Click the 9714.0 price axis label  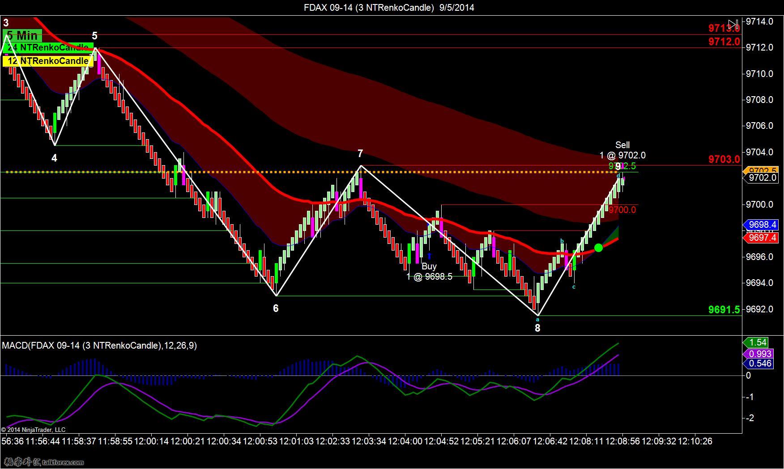(759, 21)
